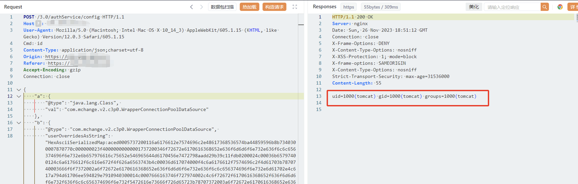Open the Referer https:// link
The image size is (578, 184).
(59, 63)
